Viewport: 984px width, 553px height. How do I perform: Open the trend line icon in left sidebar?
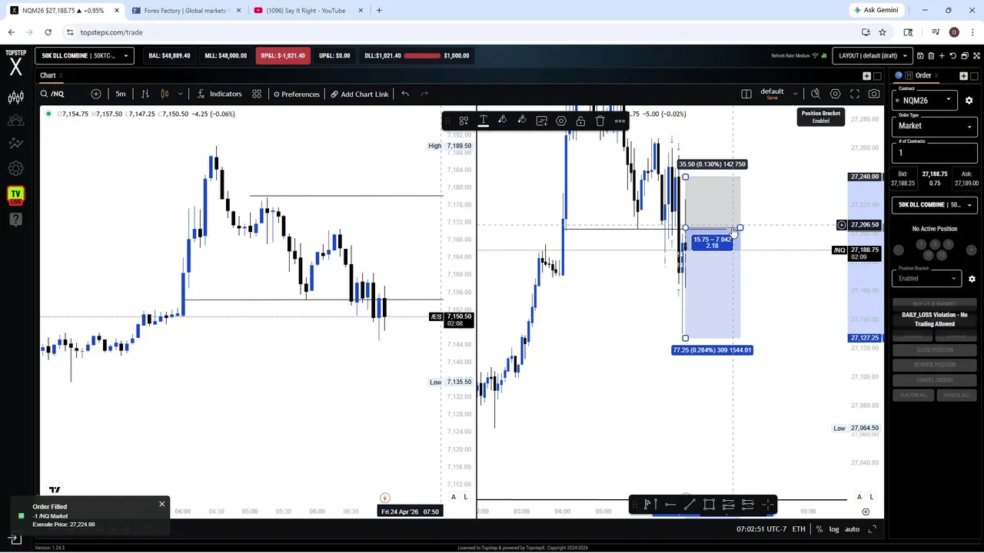coord(15,144)
